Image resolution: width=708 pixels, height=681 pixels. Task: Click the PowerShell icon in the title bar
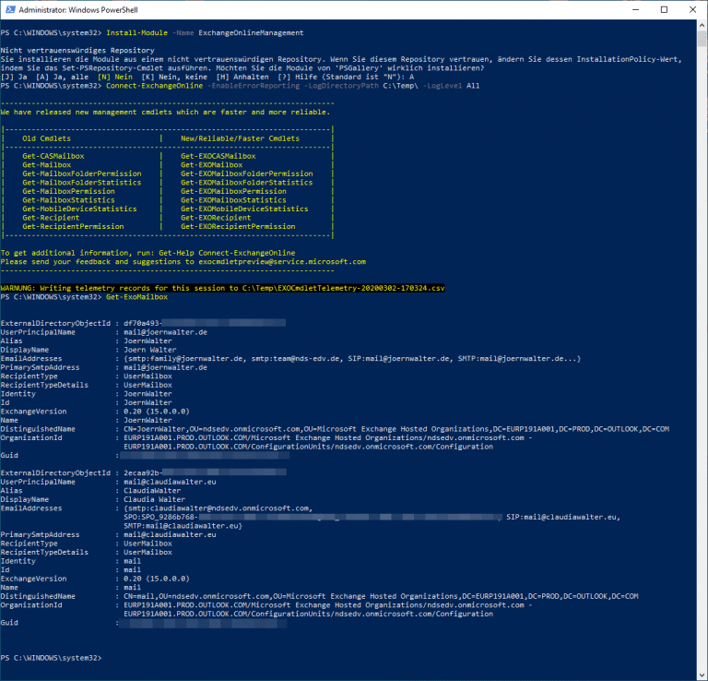[10, 9]
